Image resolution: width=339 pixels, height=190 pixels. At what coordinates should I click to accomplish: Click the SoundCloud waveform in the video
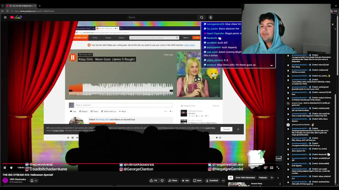(121, 89)
